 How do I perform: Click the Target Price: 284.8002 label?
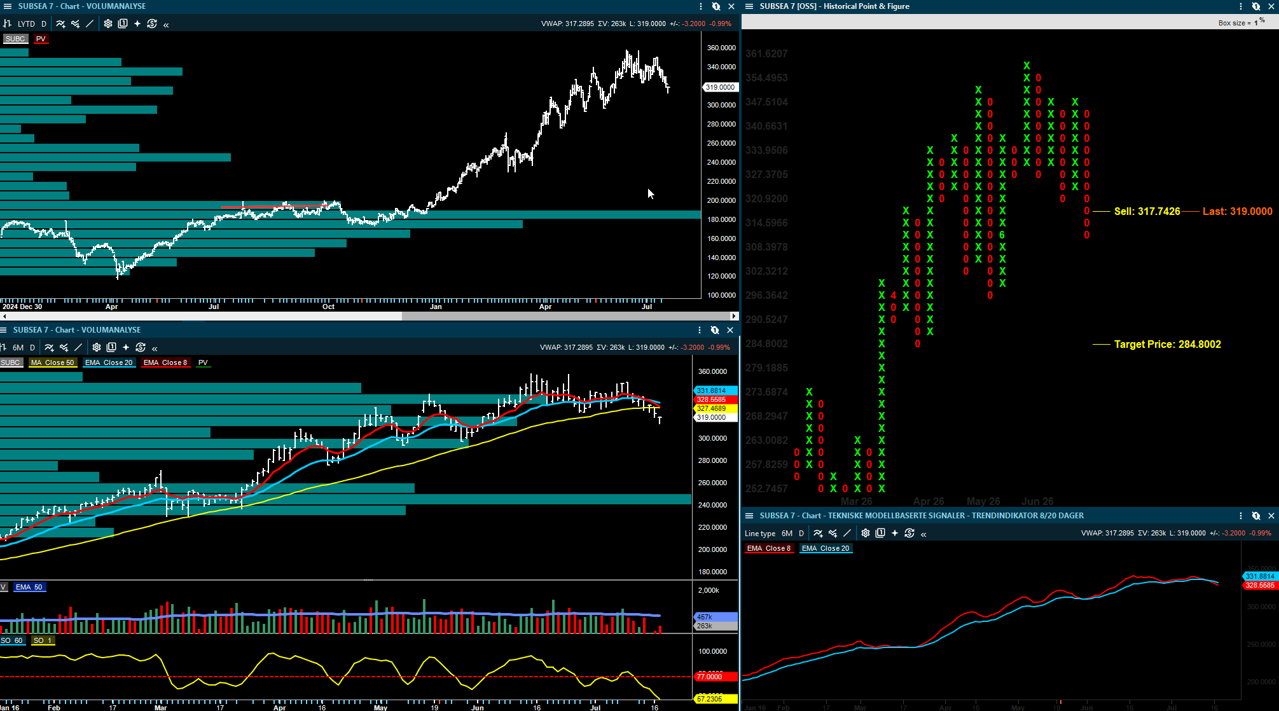click(1168, 344)
